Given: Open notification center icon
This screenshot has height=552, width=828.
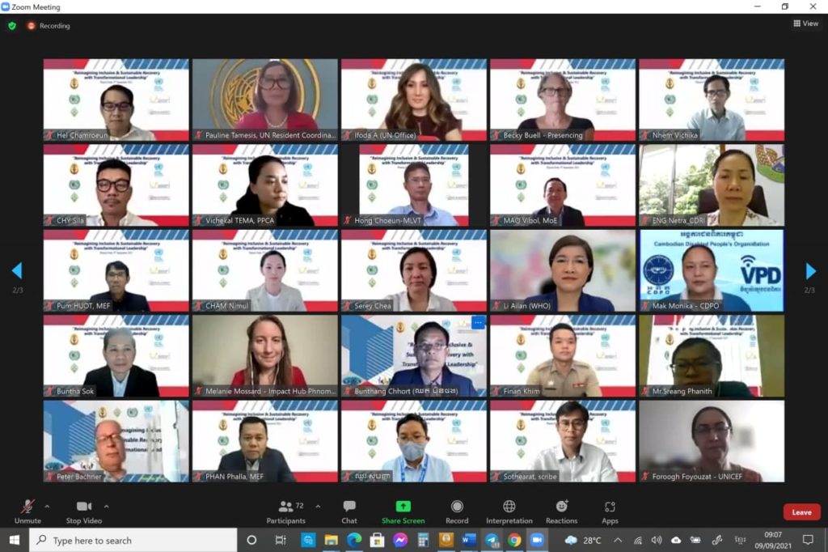Looking at the screenshot, I should click(x=808, y=540).
